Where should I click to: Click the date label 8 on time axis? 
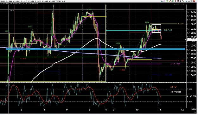[106, 110]
